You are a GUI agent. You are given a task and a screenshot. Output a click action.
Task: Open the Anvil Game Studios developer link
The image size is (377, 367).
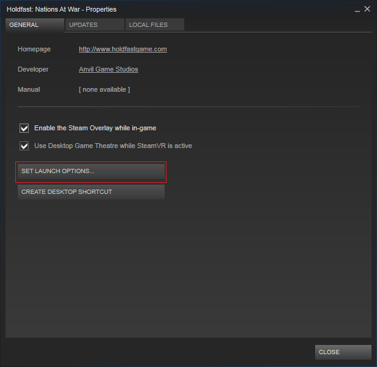pyautogui.click(x=108, y=69)
